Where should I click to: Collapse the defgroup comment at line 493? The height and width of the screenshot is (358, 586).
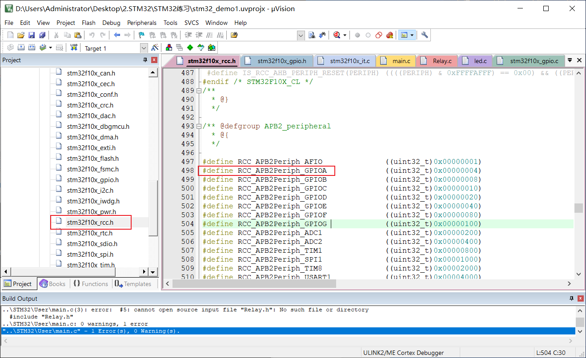pyautogui.click(x=198, y=126)
